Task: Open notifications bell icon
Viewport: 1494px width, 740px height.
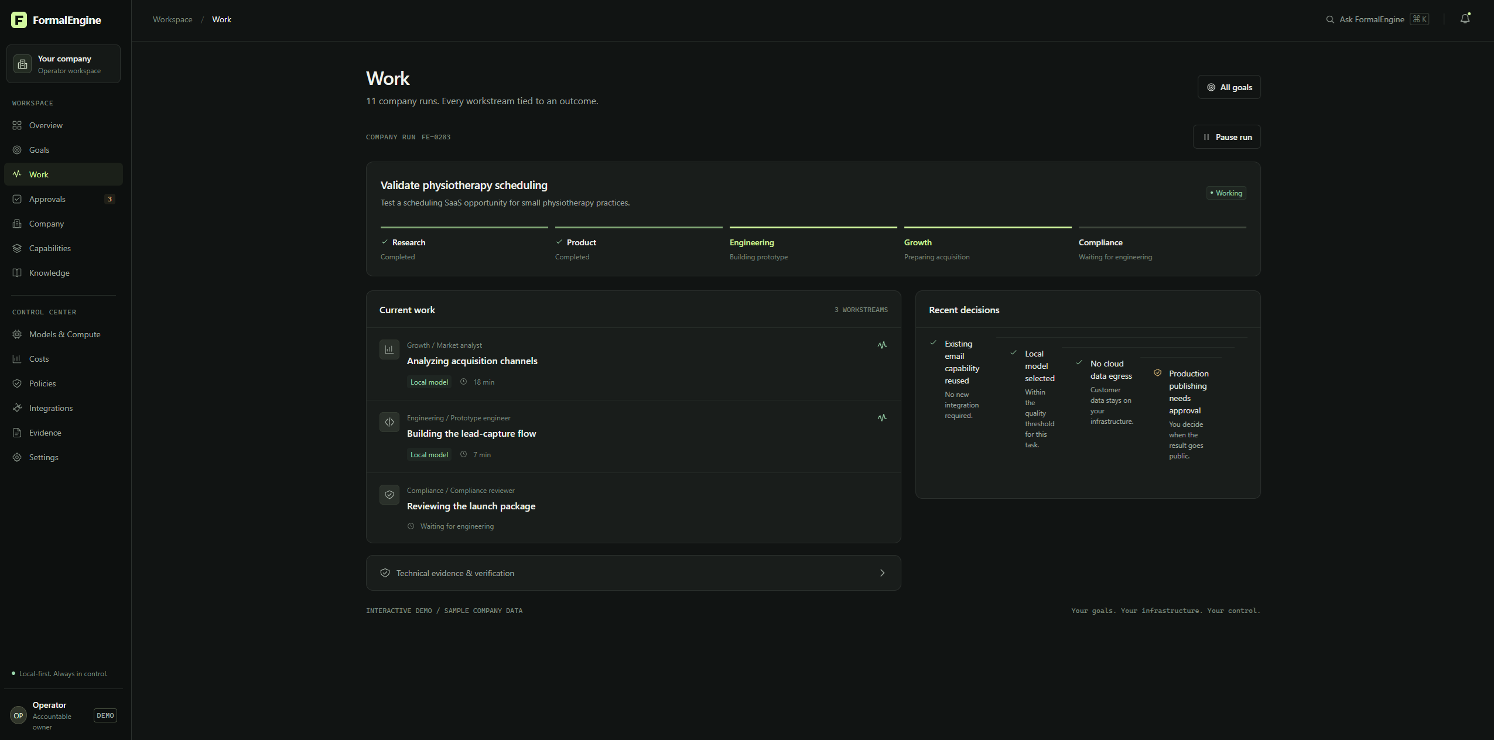Action: point(1465,19)
